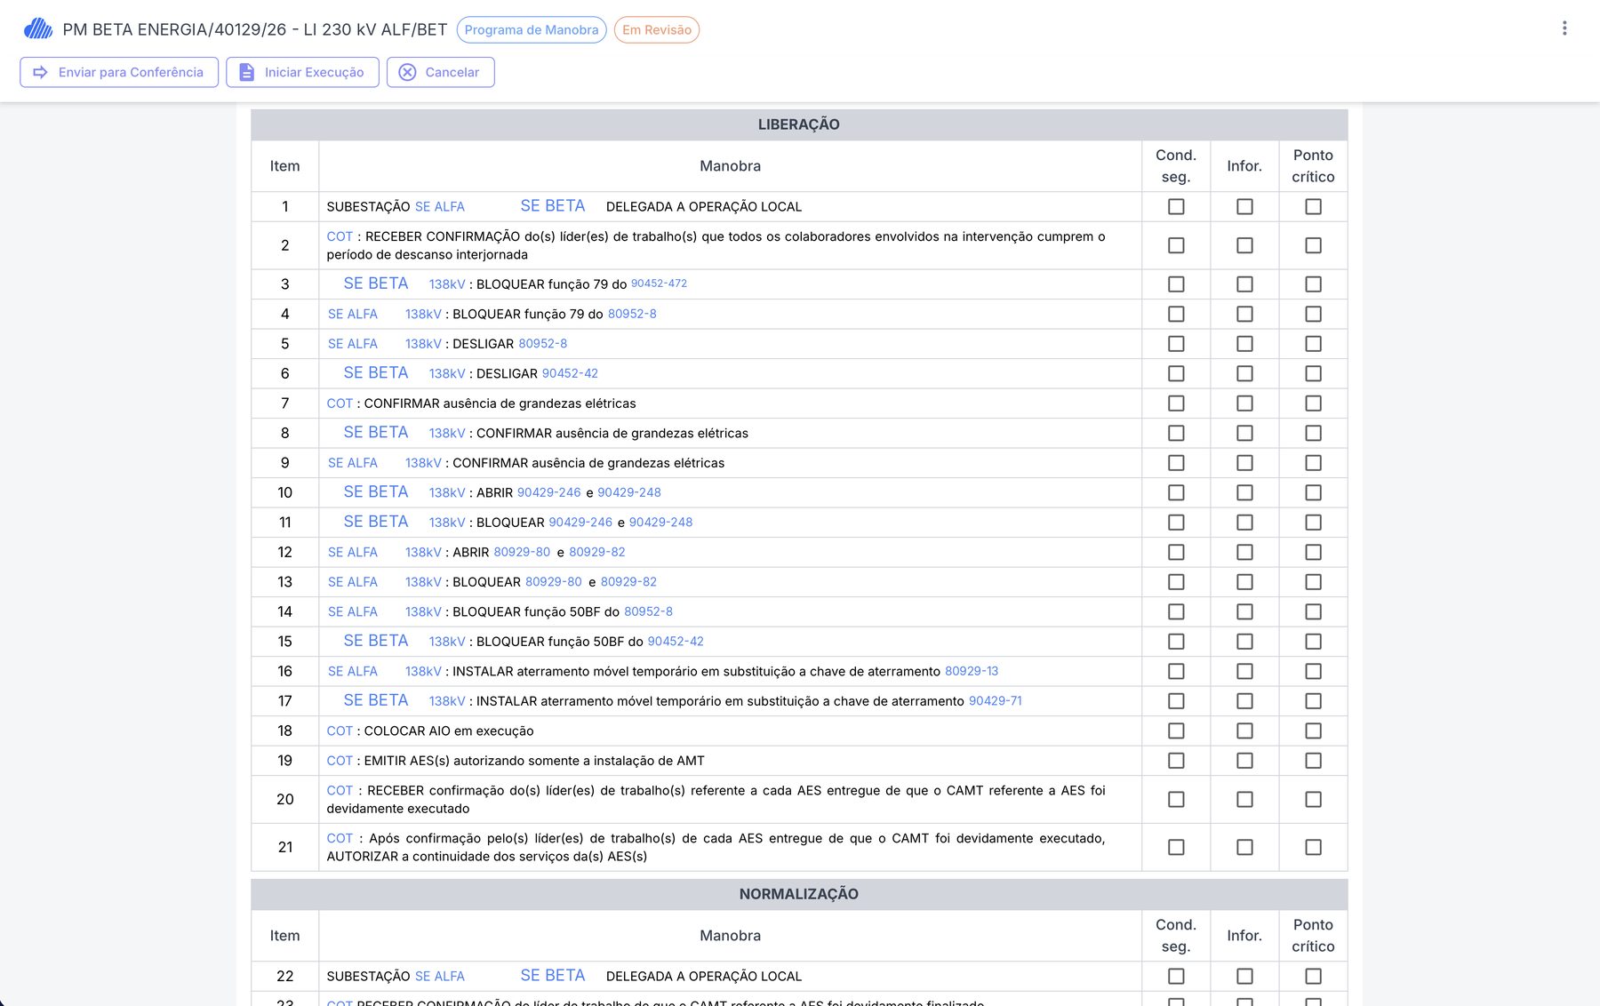1600x1006 pixels.
Task: Click link 80929-82 in item 13
Action: click(628, 582)
